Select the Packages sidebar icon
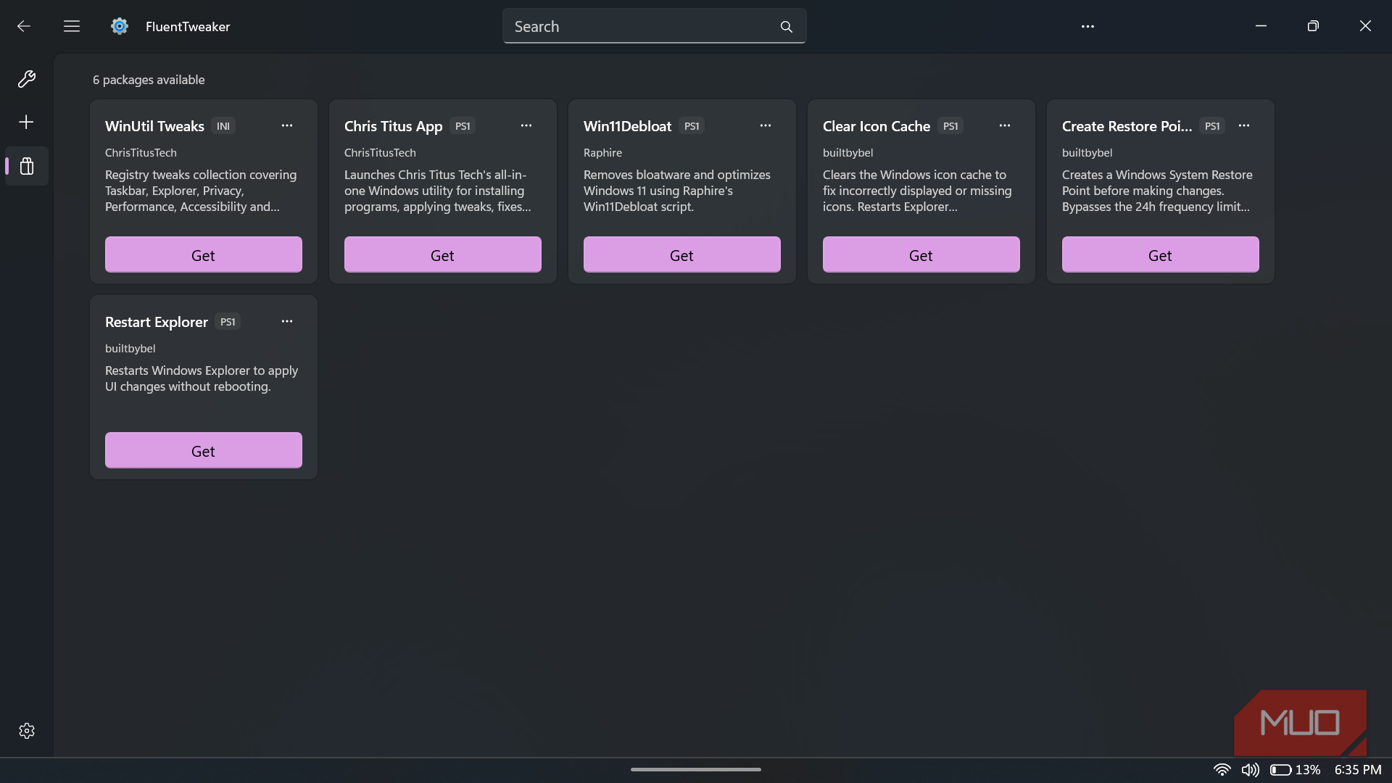 [x=27, y=166]
